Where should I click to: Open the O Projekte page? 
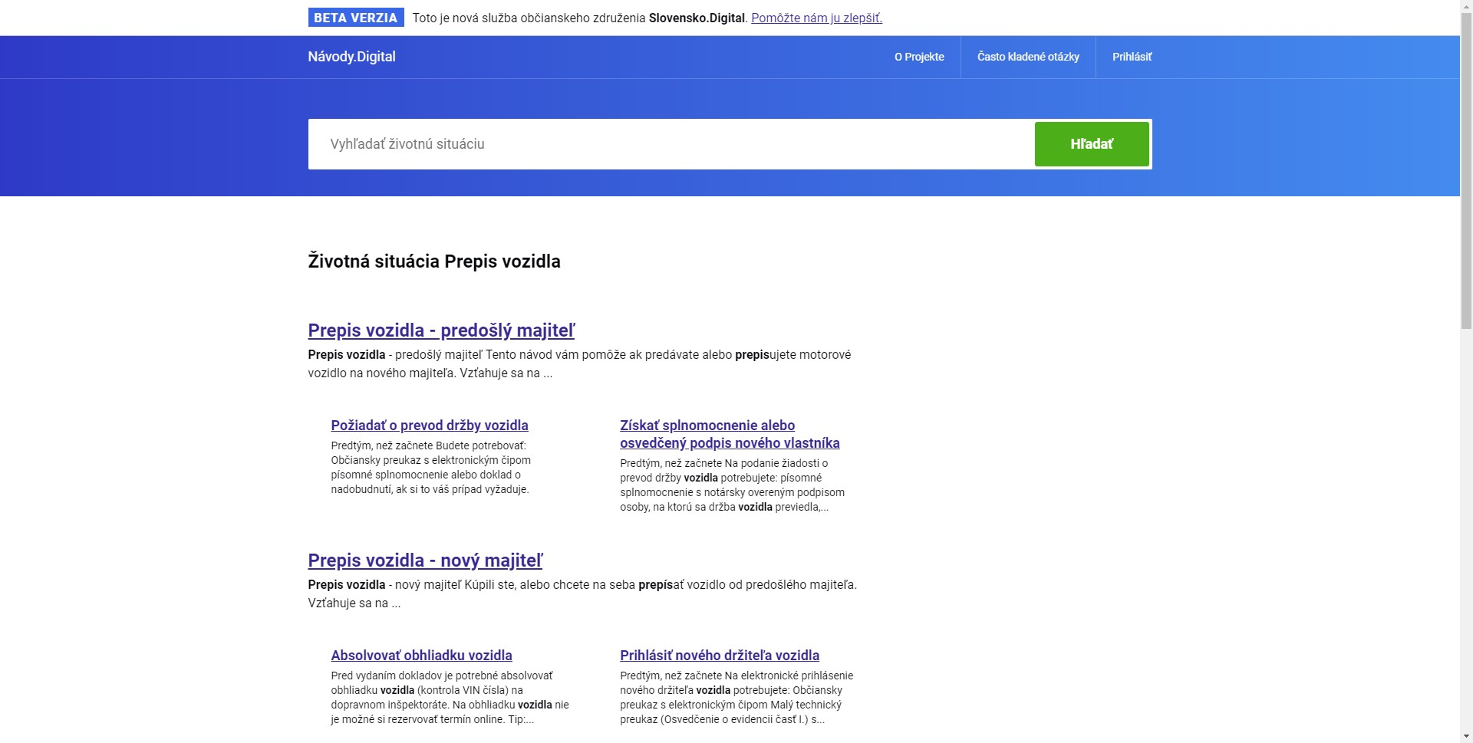pos(918,57)
